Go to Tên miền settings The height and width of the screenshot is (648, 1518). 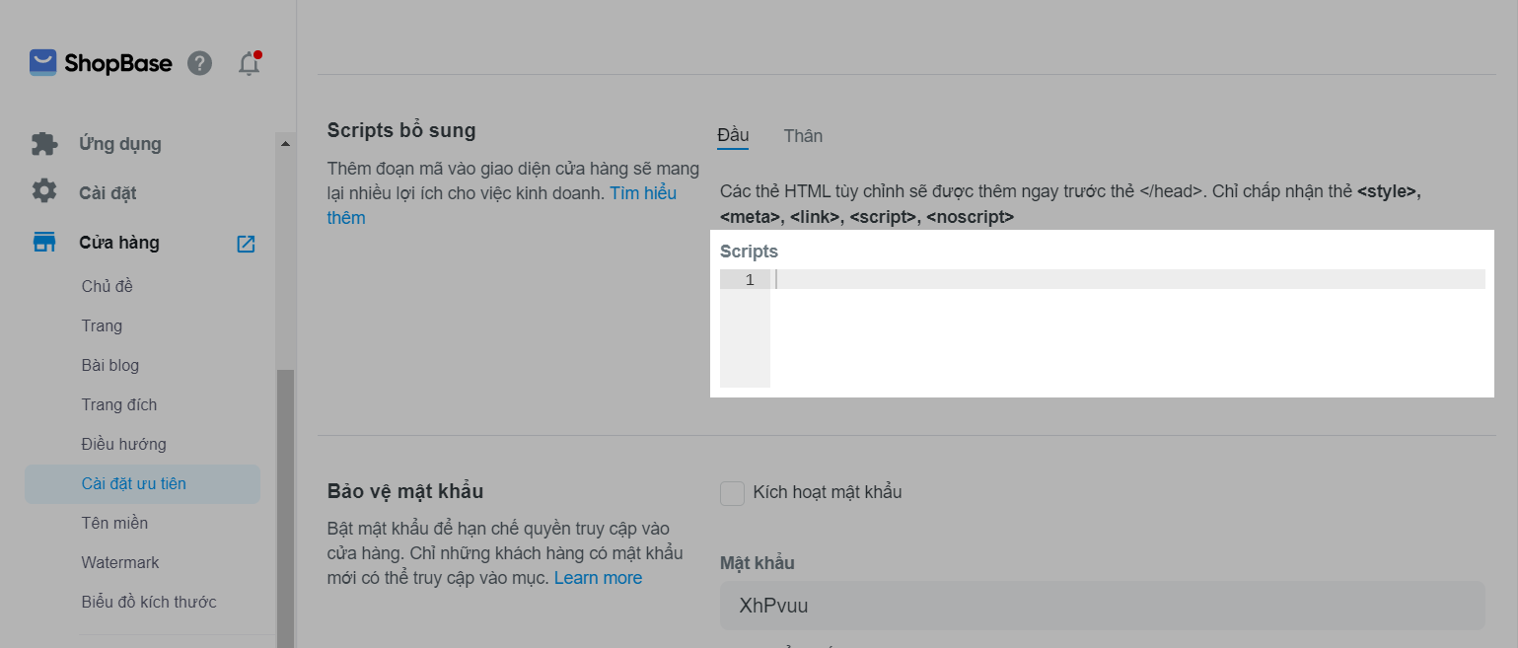(114, 523)
